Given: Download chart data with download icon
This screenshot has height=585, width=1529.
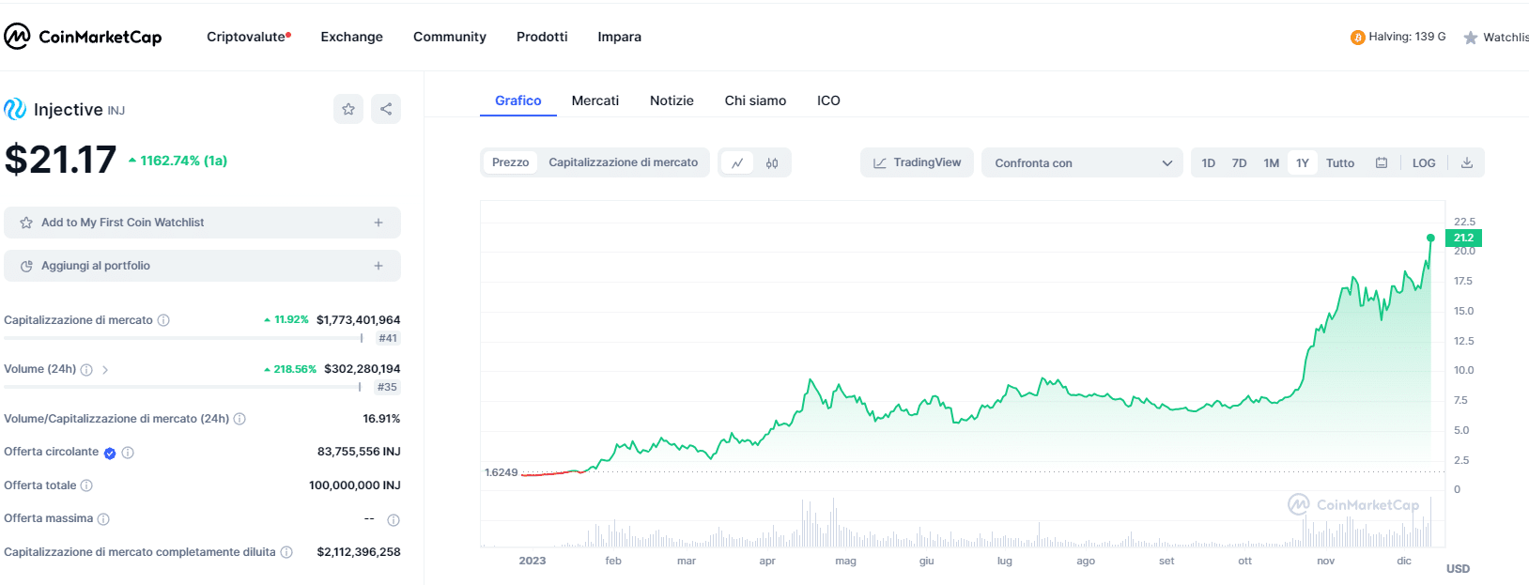Looking at the screenshot, I should coord(1467,163).
